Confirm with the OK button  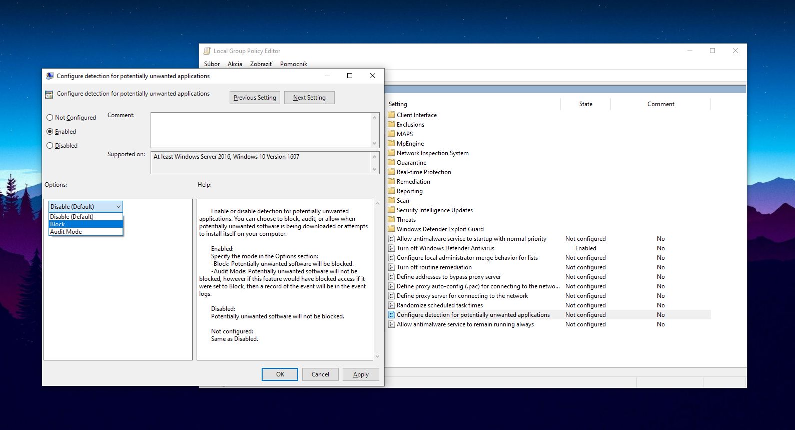pyautogui.click(x=280, y=374)
